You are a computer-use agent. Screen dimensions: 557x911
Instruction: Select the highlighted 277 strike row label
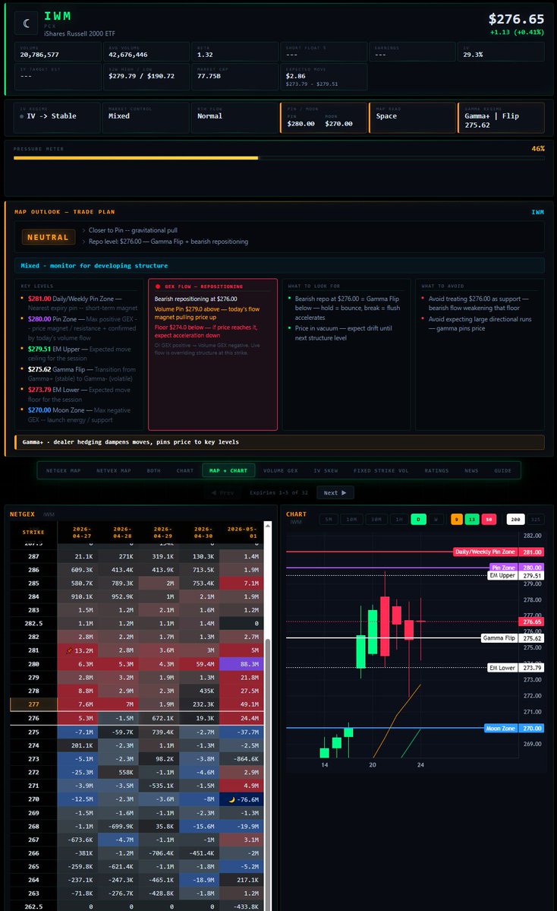tap(33, 704)
